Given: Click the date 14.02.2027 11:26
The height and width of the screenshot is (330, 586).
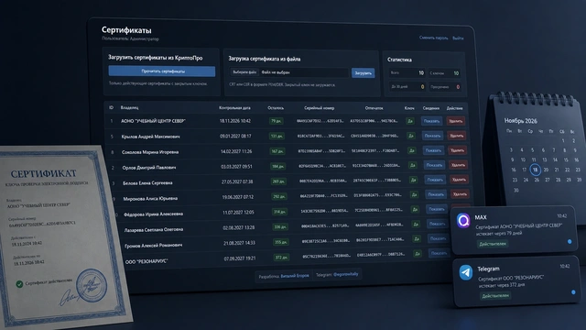Looking at the screenshot, I should click(236, 151).
